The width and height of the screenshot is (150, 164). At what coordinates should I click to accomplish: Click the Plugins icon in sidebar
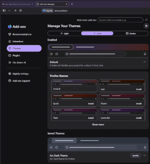[x=10, y=55]
